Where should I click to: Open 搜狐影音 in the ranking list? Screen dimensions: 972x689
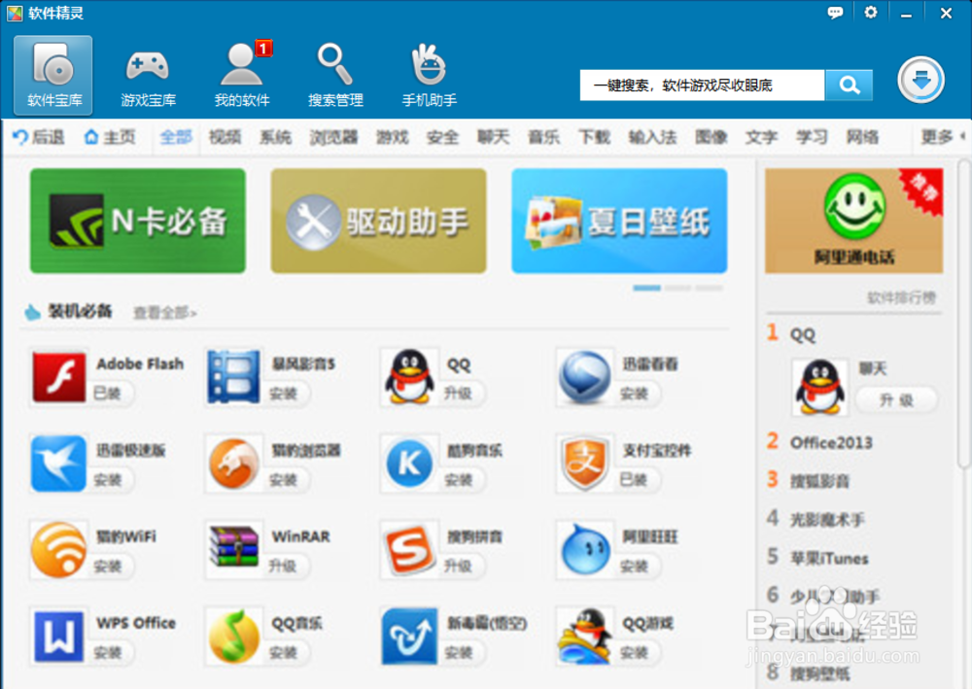tap(818, 481)
